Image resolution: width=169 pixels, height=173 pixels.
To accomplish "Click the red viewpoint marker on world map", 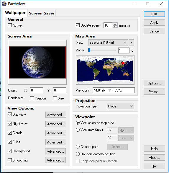I will click(x=123, y=63).
